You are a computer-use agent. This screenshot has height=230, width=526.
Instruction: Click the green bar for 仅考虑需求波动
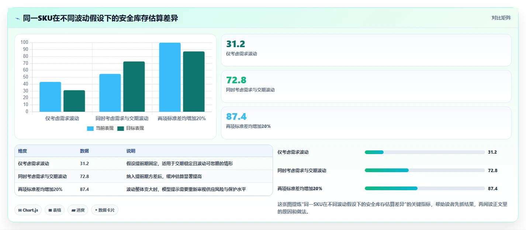point(74,101)
